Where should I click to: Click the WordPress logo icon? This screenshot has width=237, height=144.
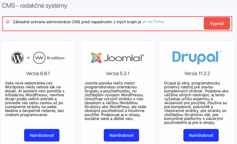pyautogui.click(x=18, y=58)
